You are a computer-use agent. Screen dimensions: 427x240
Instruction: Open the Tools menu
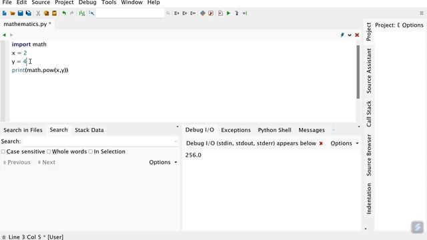tap(109, 3)
